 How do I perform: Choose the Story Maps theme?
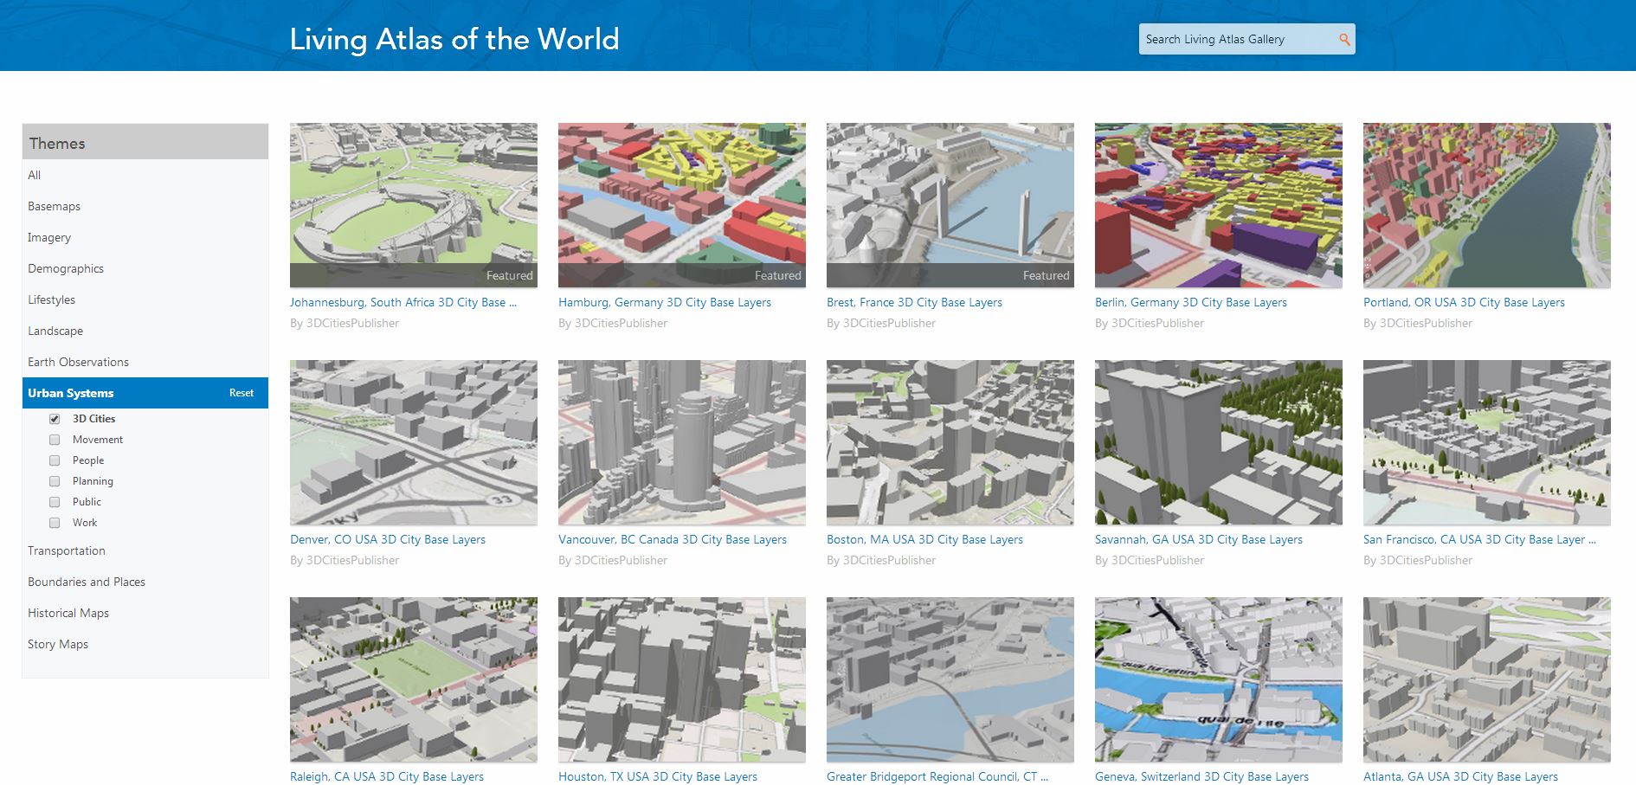(x=145, y=644)
